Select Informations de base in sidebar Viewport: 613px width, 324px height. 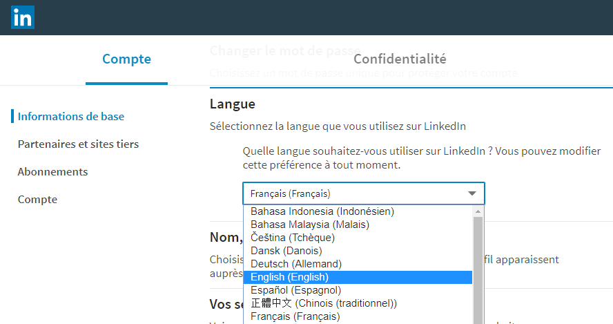[71, 116]
